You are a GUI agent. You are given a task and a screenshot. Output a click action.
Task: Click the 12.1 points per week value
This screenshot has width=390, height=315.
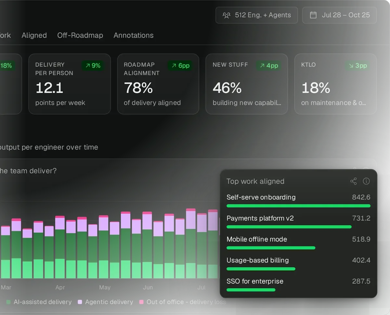(49, 88)
